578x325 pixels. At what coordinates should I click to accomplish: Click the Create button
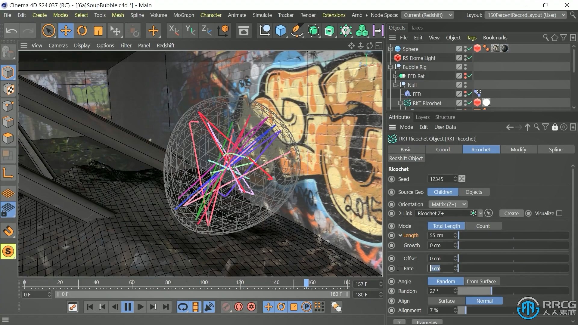coord(511,213)
